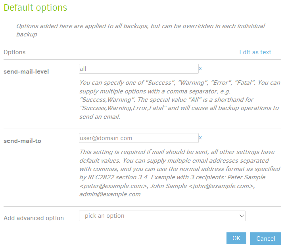This screenshot has height=247, width=284.
Task: Focus the user@domain.com email input
Action: pos(138,138)
